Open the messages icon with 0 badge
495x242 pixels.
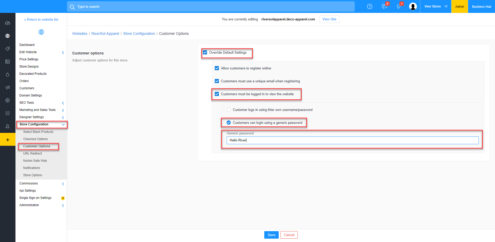click(x=384, y=6)
